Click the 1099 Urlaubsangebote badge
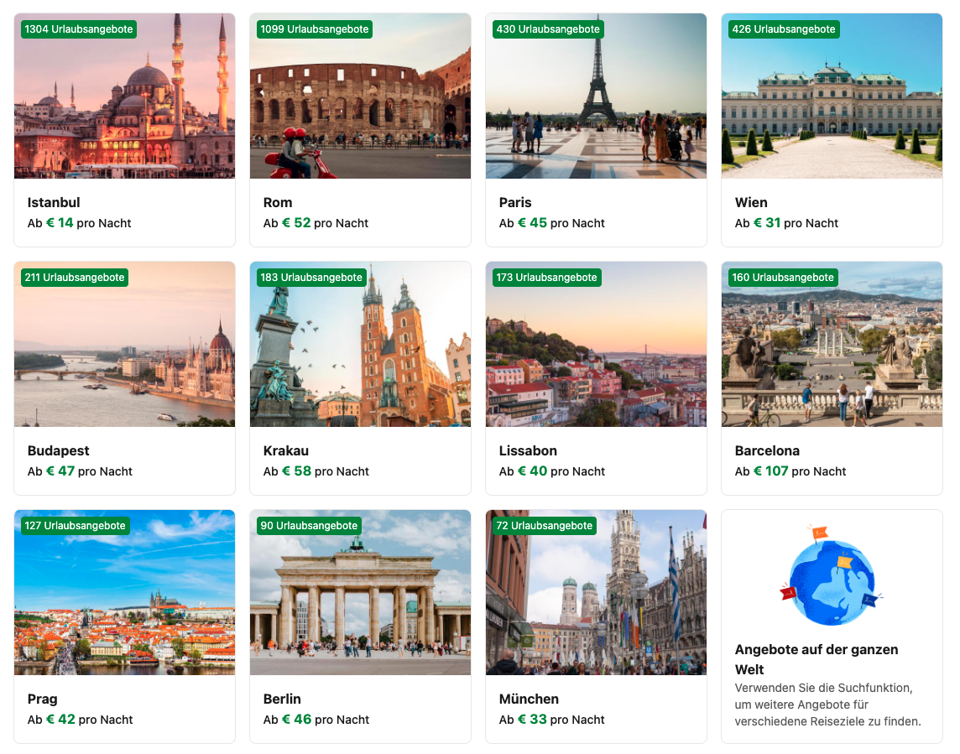 [315, 29]
